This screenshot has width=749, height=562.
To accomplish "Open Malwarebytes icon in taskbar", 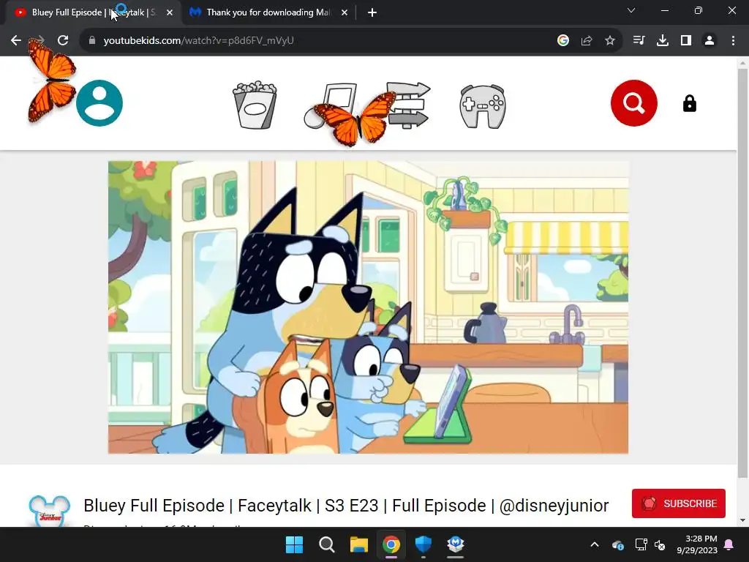I will click(456, 544).
